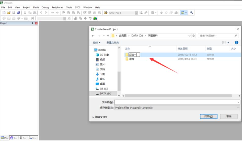Click the Save file toolbar icon
Image resolution: width=242 pixels, height=141 pixels.
[14, 13]
